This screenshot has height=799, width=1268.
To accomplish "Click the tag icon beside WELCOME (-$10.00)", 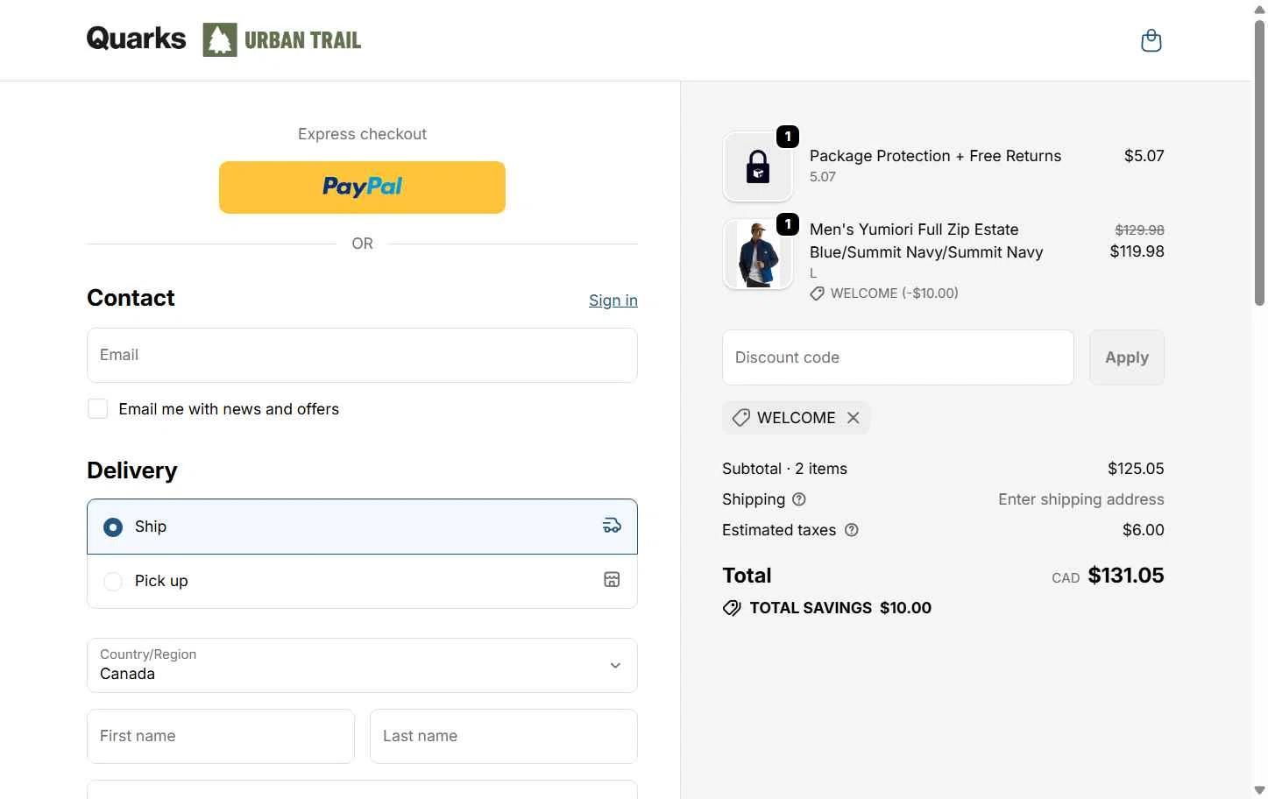I will [817, 293].
